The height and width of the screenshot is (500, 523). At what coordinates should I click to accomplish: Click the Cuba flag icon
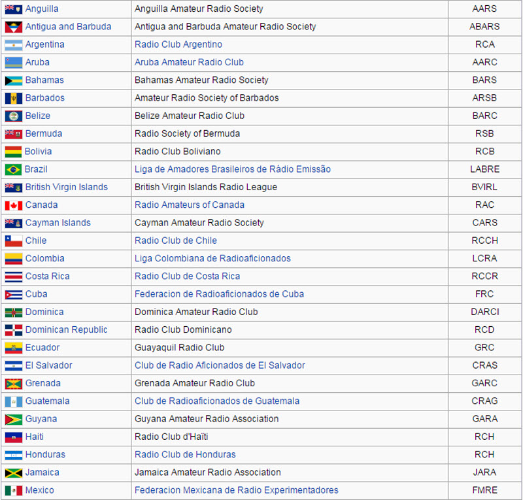[x=14, y=295]
